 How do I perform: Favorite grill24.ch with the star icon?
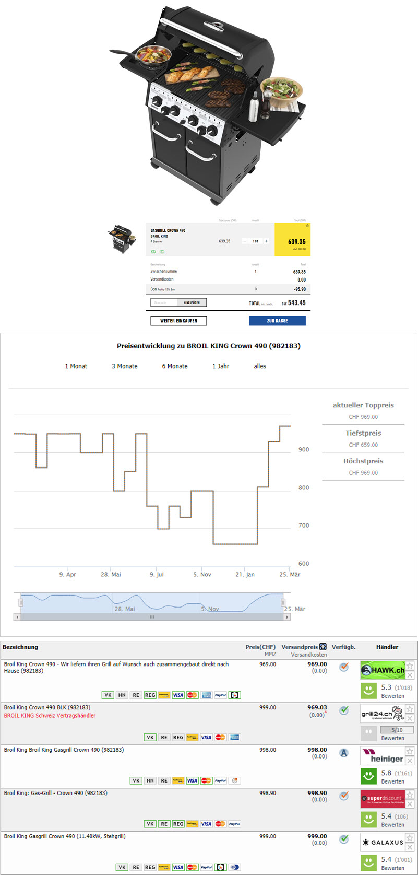pyautogui.click(x=410, y=709)
